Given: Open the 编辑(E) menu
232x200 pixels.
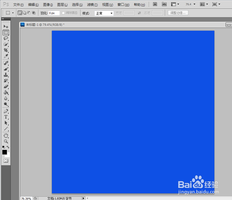Looking at the screenshot, I should point(33,5).
